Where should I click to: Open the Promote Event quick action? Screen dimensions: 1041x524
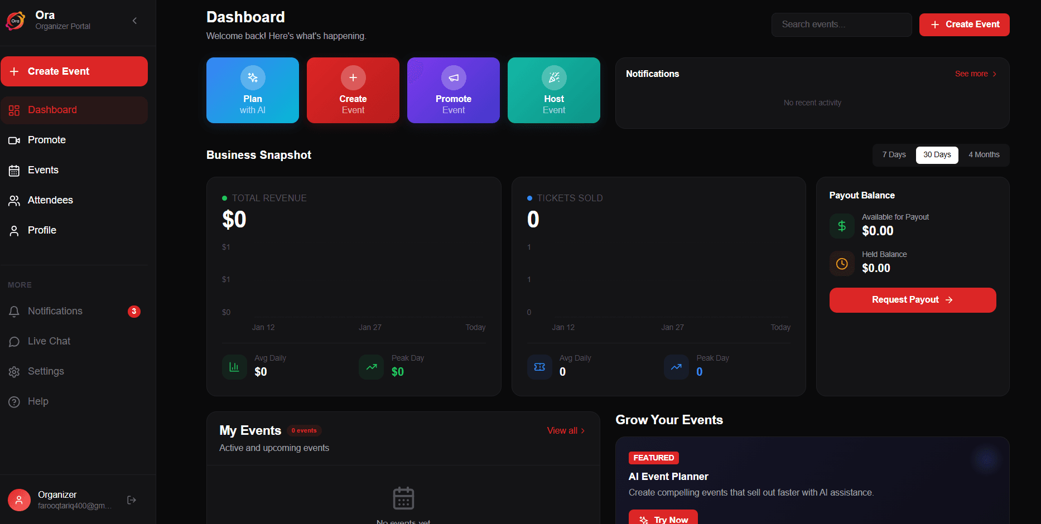(453, 90)
